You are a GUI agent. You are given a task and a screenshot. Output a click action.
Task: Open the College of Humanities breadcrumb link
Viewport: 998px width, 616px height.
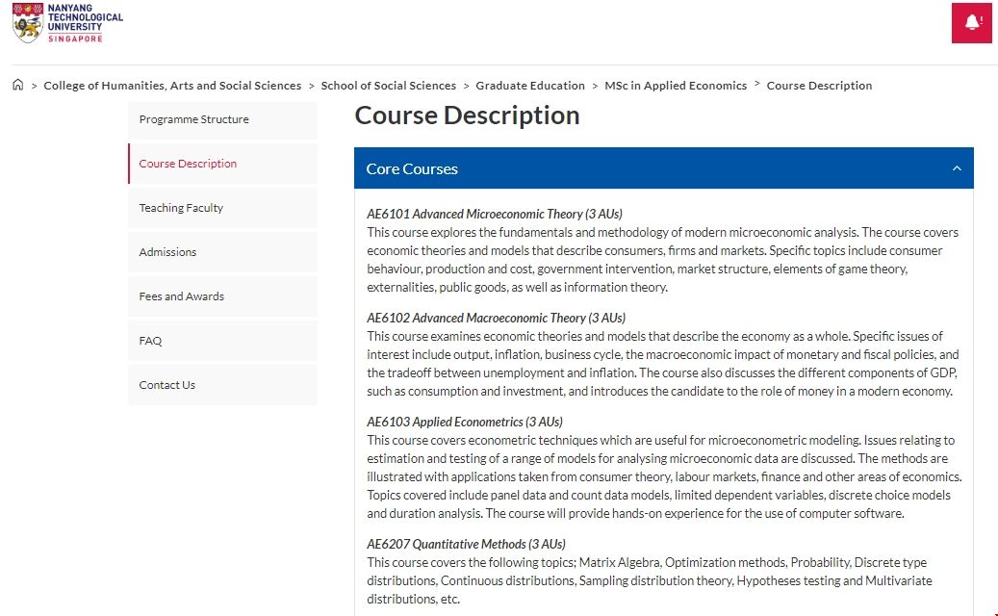point(172,85)
